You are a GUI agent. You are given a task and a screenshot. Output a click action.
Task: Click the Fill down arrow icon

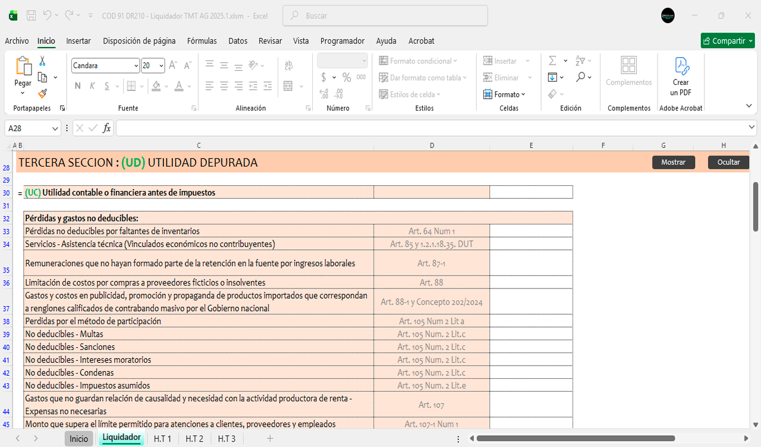[x=552, y=77]
